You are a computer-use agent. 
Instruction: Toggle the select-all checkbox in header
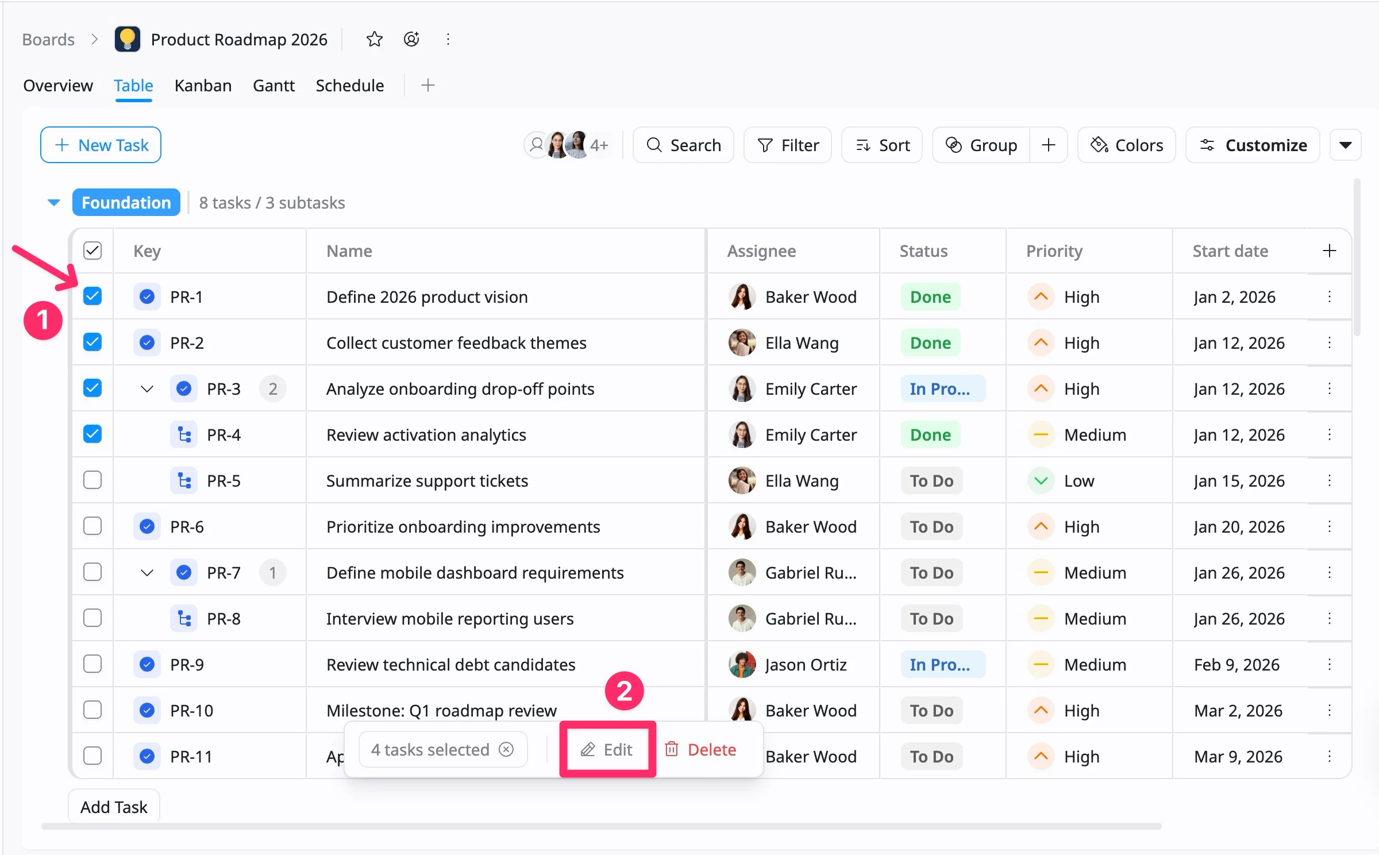pyautogui.click(x=93, y=251)
